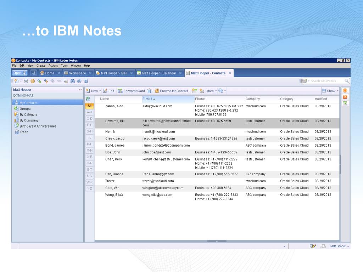
Task: Select the All index filter
Action: 89,106
